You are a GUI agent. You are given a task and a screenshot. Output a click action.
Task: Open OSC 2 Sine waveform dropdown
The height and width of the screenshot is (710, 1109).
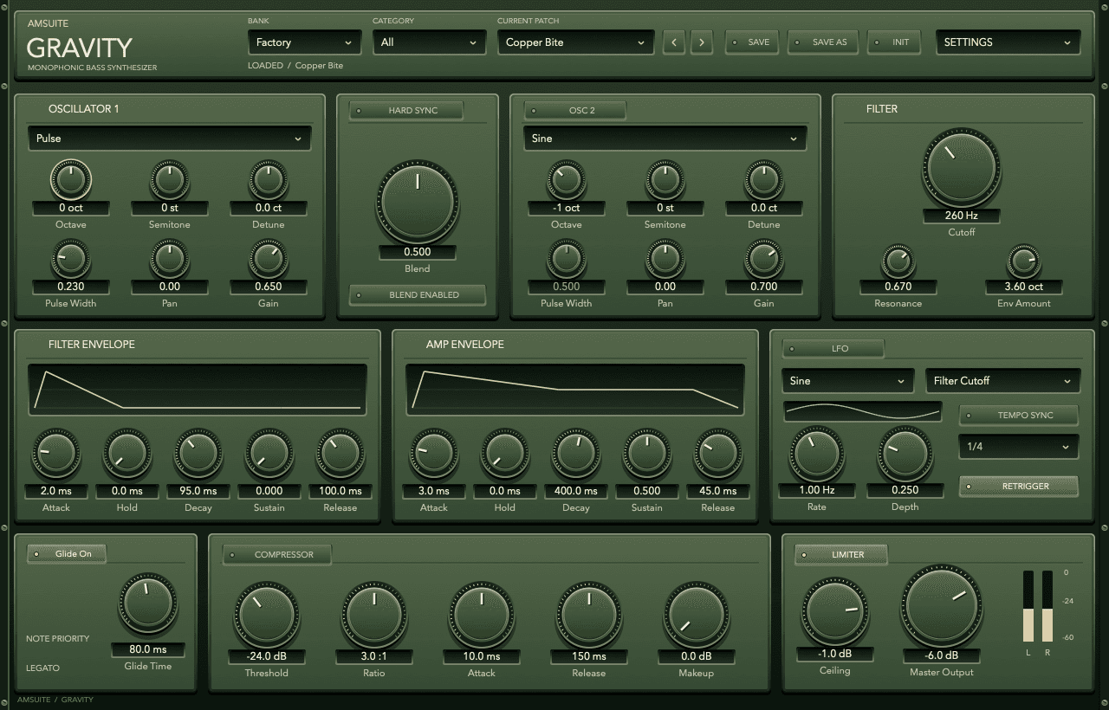point(665,139)
